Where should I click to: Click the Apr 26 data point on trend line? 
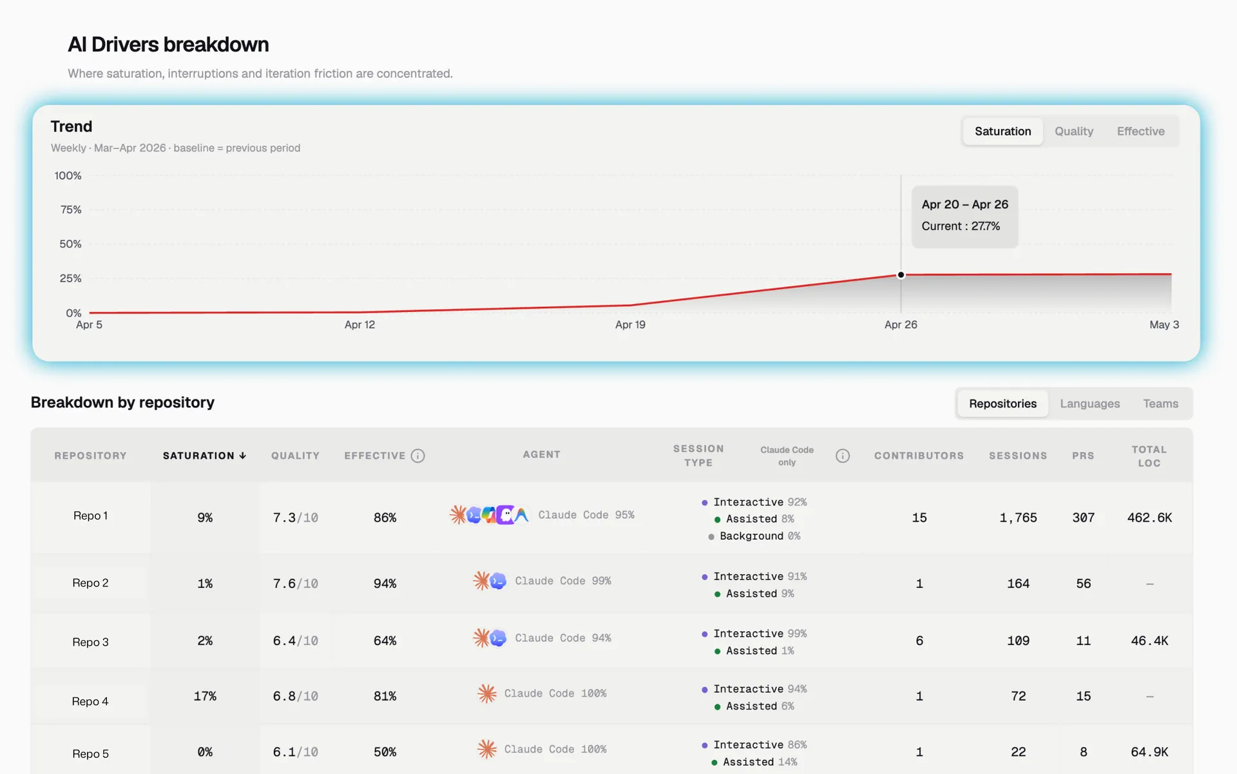(901, 275)
